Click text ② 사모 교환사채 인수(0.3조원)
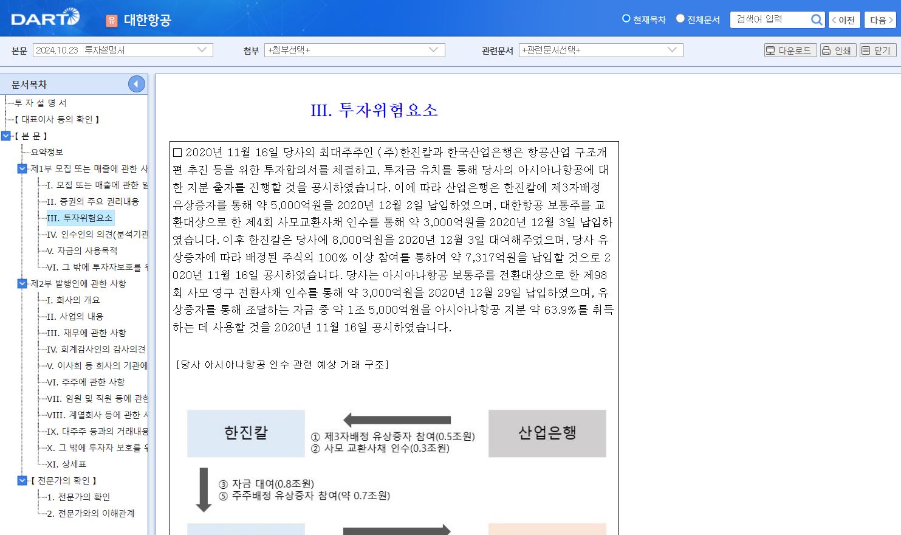 coord(380,449)
